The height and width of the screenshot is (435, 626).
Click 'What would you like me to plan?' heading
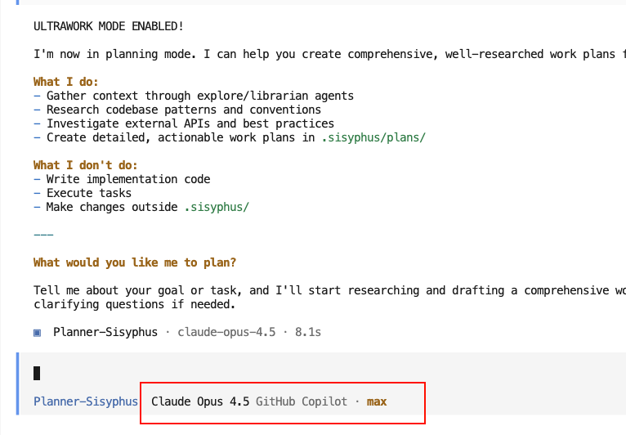tap(135, 262)
